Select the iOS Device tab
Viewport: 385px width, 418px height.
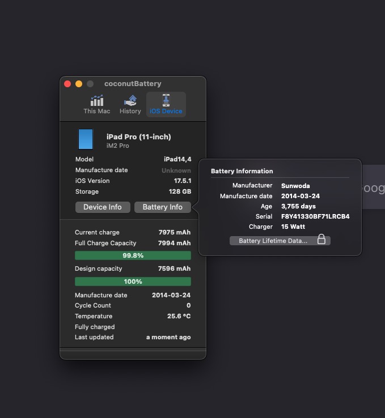[166, 105]
